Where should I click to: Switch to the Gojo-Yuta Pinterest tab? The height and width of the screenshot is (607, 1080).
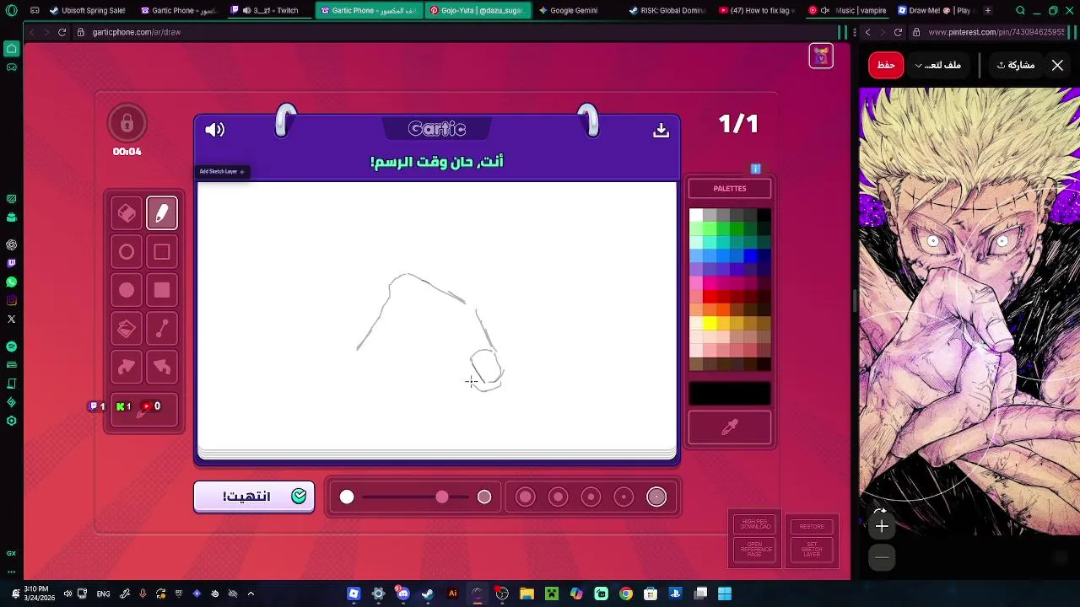pos(478,10)
